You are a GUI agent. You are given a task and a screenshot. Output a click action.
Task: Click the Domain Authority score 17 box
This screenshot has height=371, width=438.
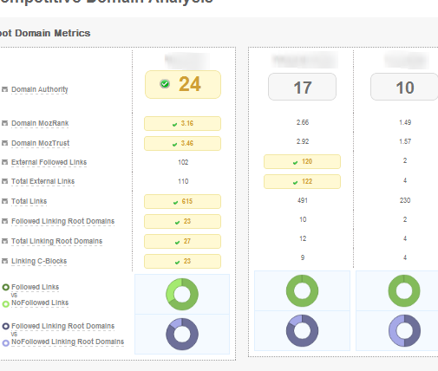tap(302, 87)
